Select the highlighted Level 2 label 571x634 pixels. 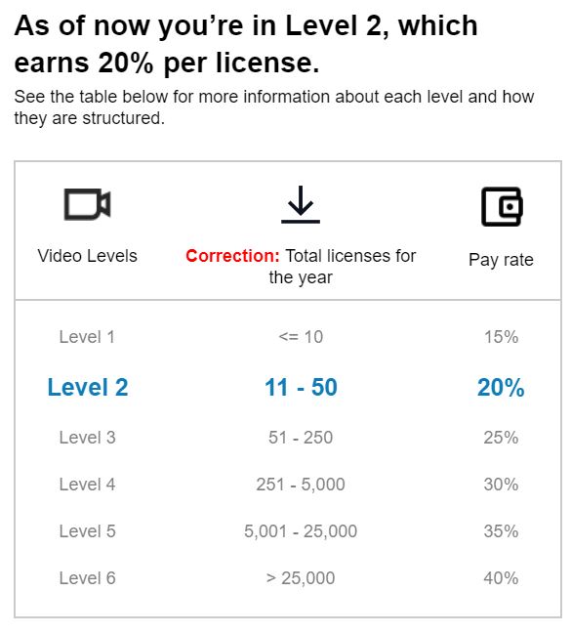pyautogui.click(x=88, y=388)
